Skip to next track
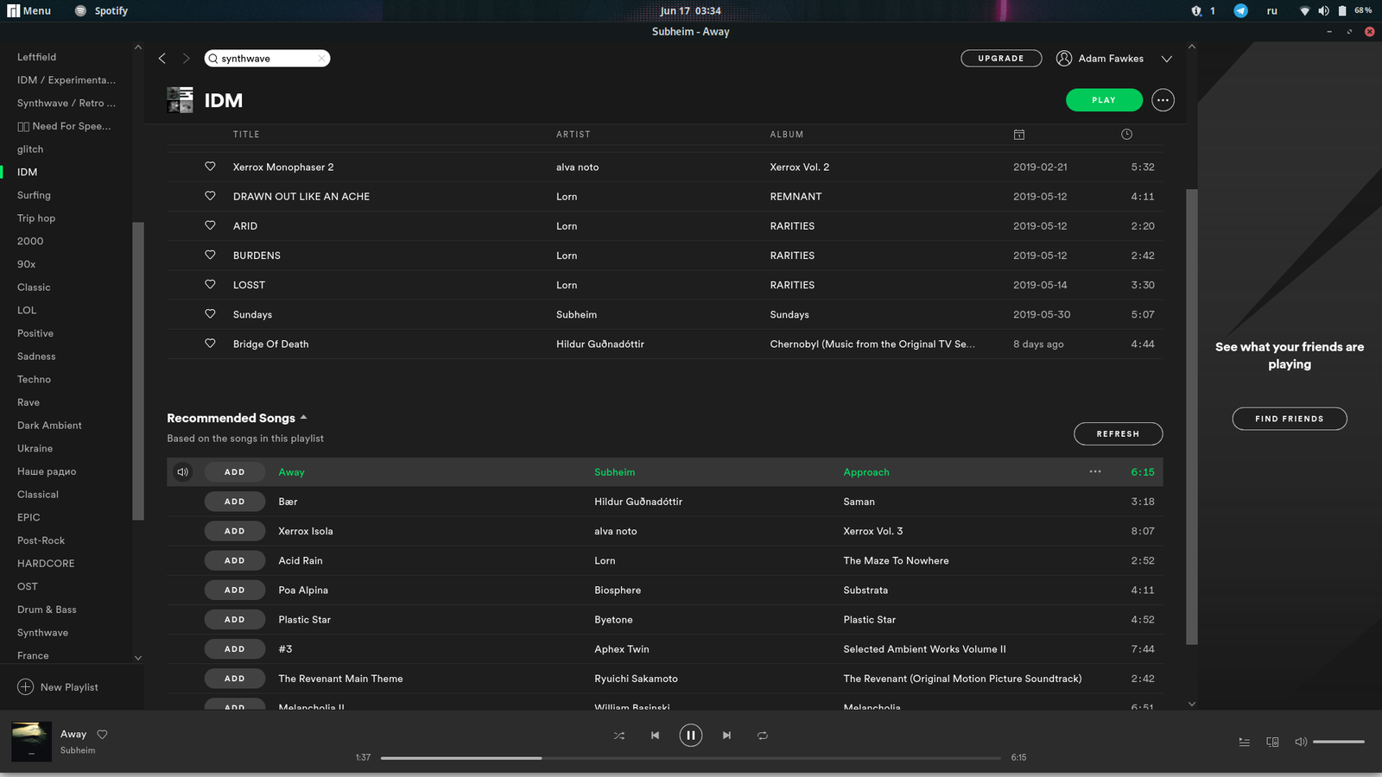The height and width of the screenshot is (777, 1382). 727,736
